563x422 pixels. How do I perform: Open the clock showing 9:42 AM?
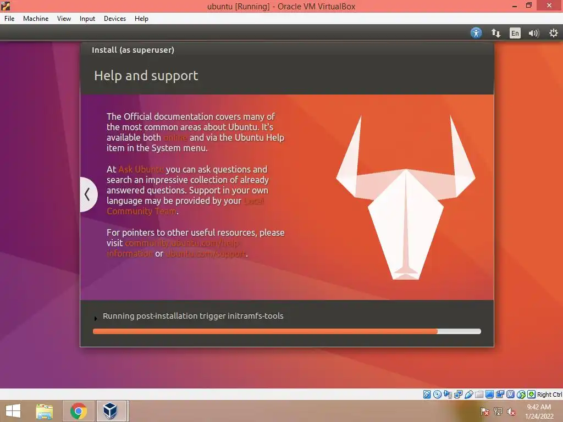point(539,412)
